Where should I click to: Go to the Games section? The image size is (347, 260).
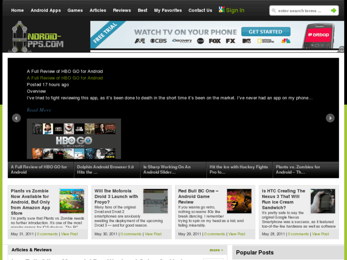[75, 10]
